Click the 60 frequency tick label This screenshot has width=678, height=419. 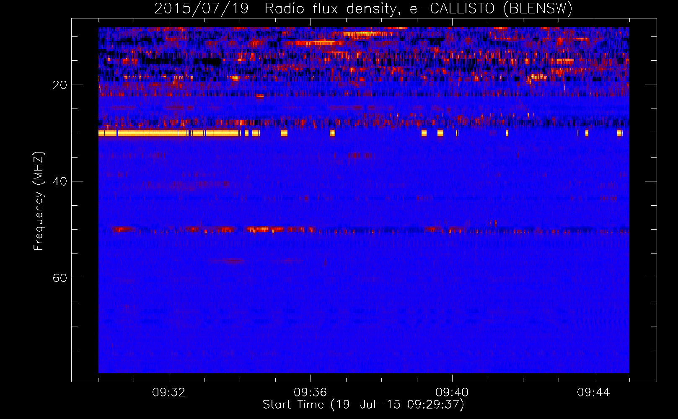60,278
